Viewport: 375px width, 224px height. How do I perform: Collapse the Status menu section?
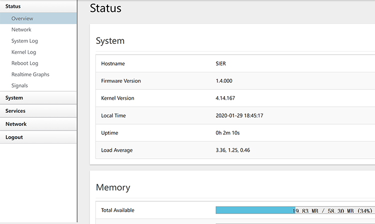pyautogui.click(x=38, y=6)
